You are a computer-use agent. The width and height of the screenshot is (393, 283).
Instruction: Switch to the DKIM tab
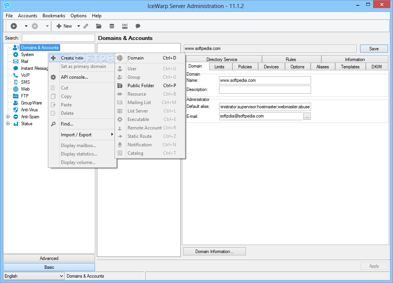click(377, 66)
